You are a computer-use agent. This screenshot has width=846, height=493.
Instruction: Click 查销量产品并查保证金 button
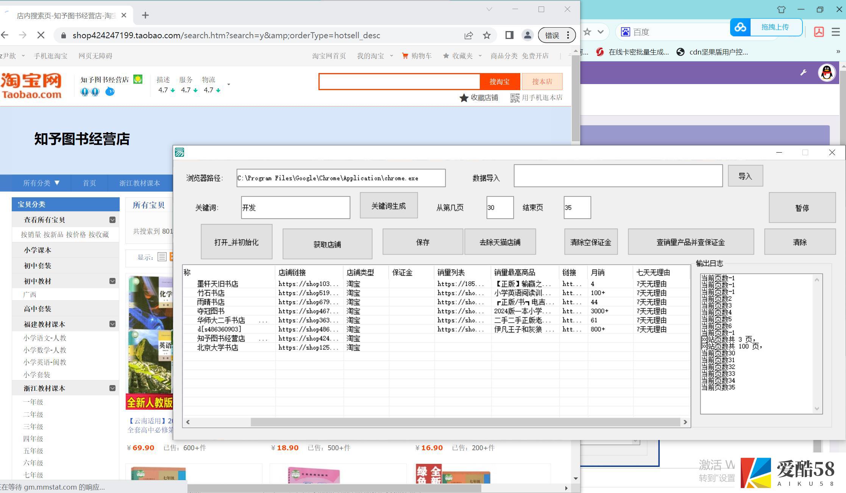click(x=691, y=242)
